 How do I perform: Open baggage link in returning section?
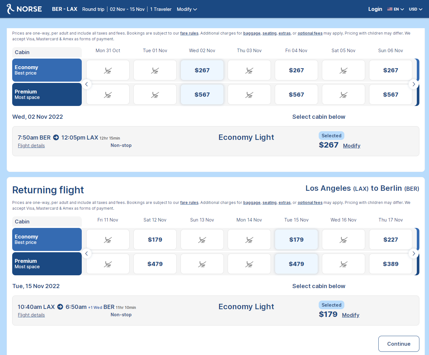tap(252, 203)
